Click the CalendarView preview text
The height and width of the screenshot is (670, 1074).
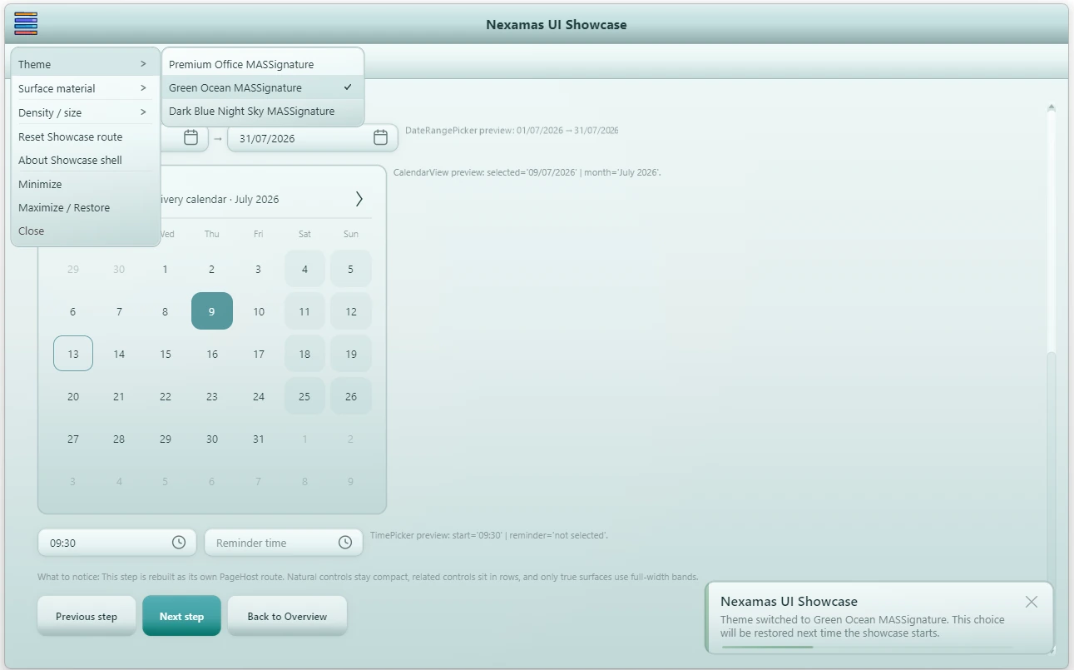click(x=527, y=172)
